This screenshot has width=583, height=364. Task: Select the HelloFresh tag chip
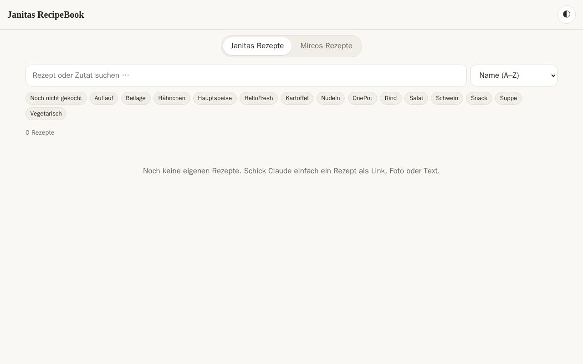click(x=259, y=98)
